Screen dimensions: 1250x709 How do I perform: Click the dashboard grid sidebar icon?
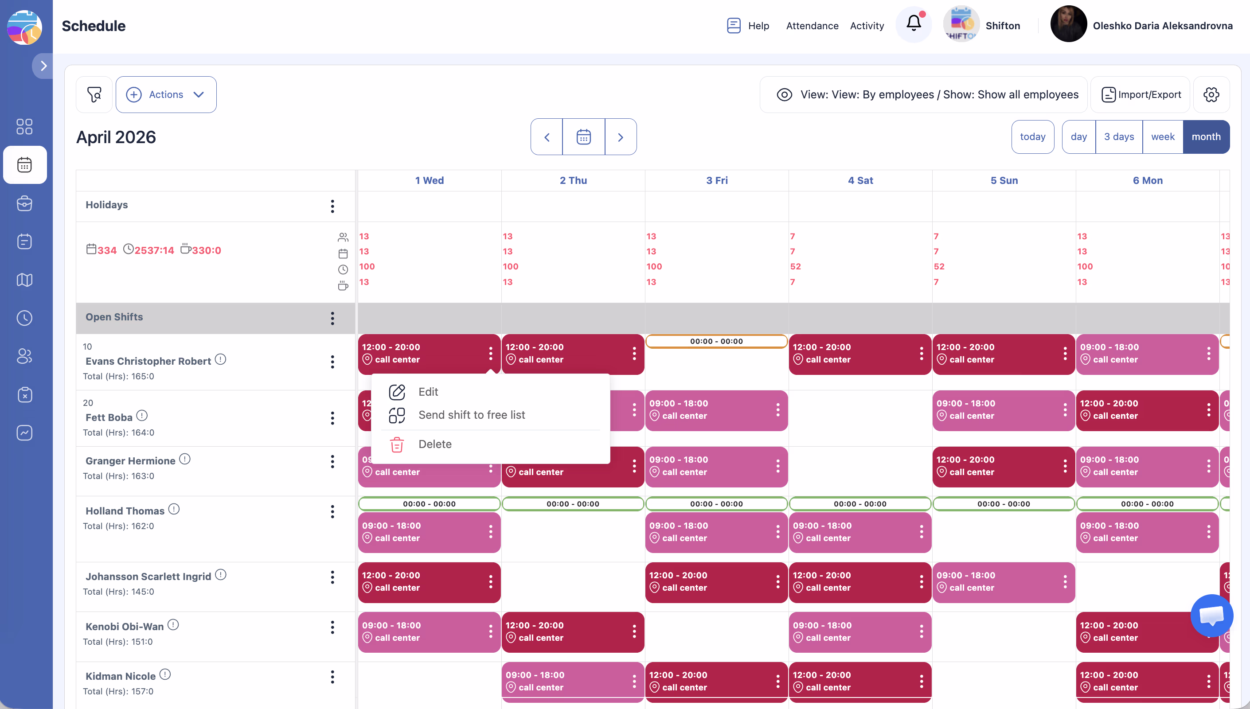coord(24,127)
